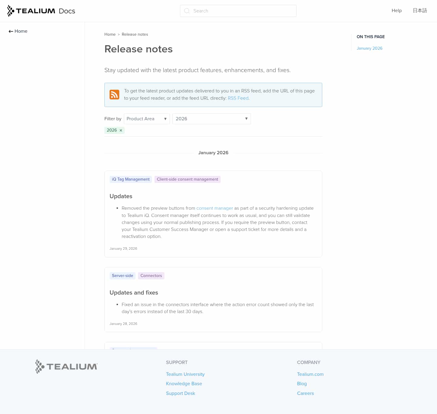
Task: Visit Tealium University
Action: 185,374
